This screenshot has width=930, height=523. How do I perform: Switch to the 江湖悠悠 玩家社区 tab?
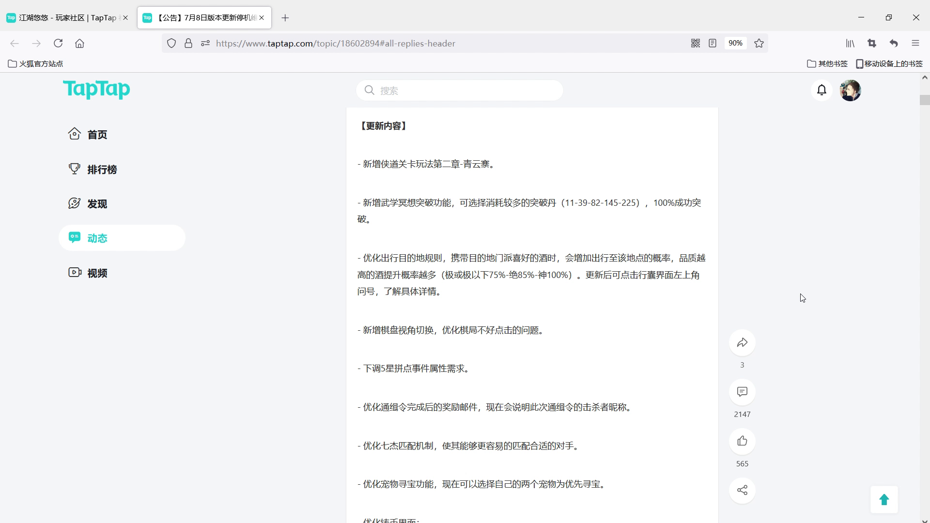coord(63,18)
